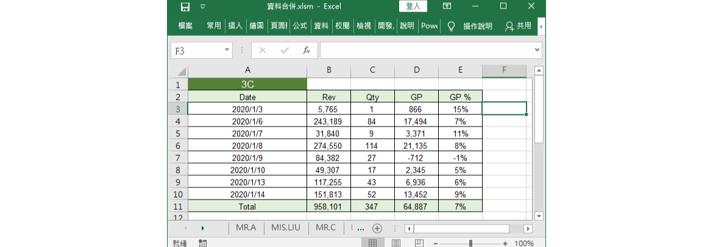Select the Rev header cell

click(x=328, y=97)
